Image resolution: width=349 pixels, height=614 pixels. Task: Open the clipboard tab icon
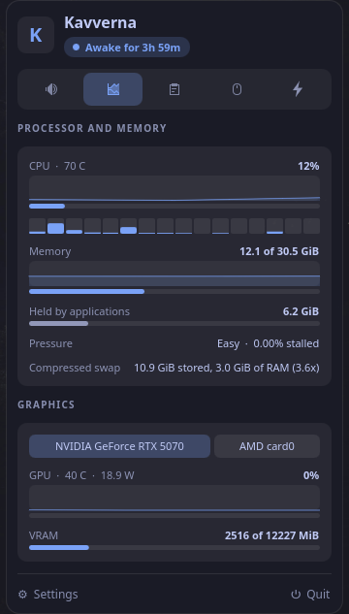click(174, 89)
